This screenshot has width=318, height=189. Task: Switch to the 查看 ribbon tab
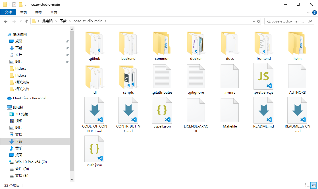click(x=54, y=12)
